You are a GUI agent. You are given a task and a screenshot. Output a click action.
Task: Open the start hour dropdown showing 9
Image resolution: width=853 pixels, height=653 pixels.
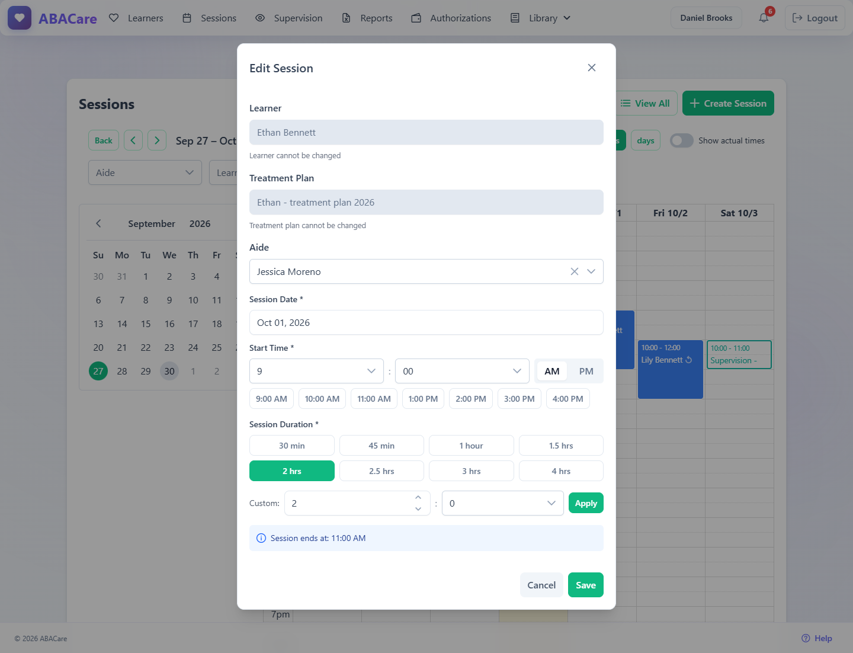316,371
